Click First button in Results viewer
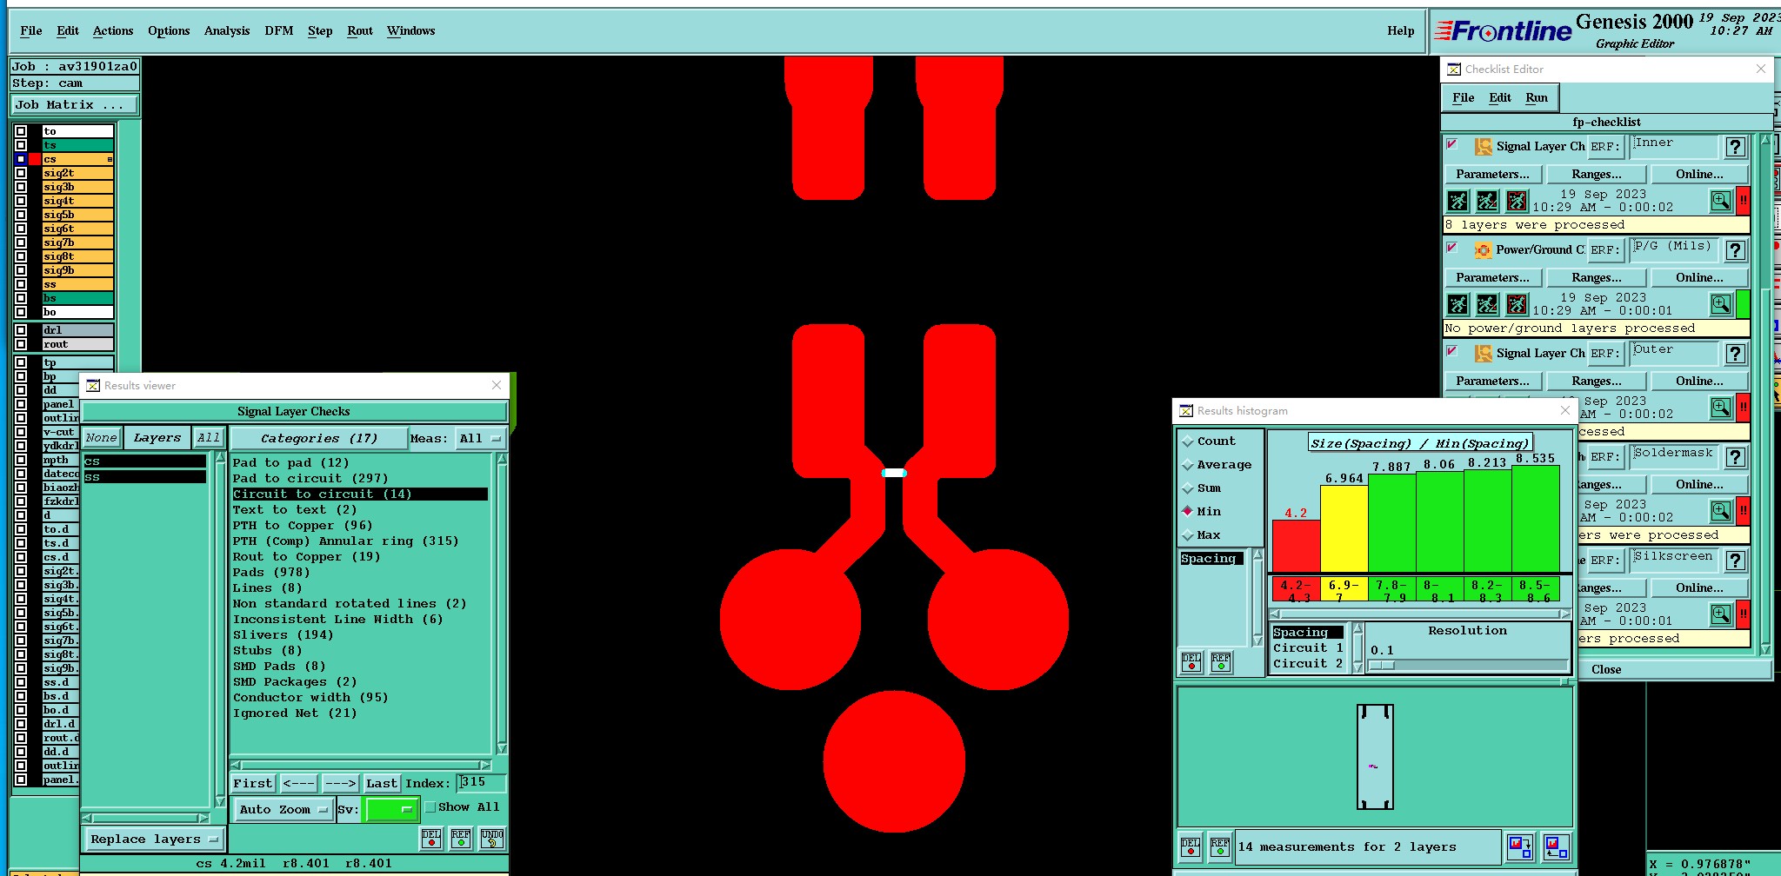The height and width of the screenshot is (876, 1781). 253,784
